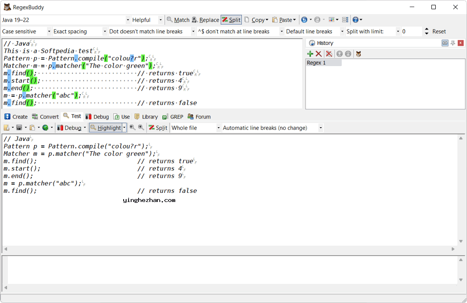Open the Java 19–22 application dropdown
The image size is (467, 303).
128,20
